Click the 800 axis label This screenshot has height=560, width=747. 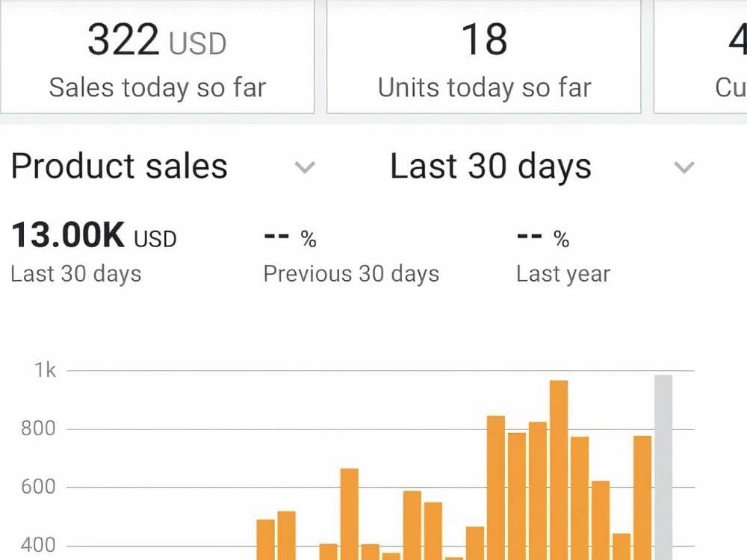pos(39,429)
